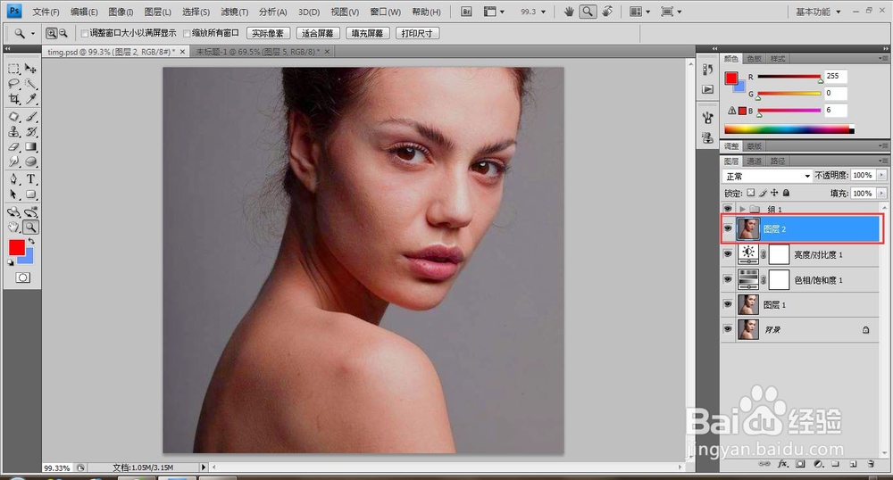893x480 pixels.
Task: Select the Hand tool in toolbox
Action: point(14,228)
